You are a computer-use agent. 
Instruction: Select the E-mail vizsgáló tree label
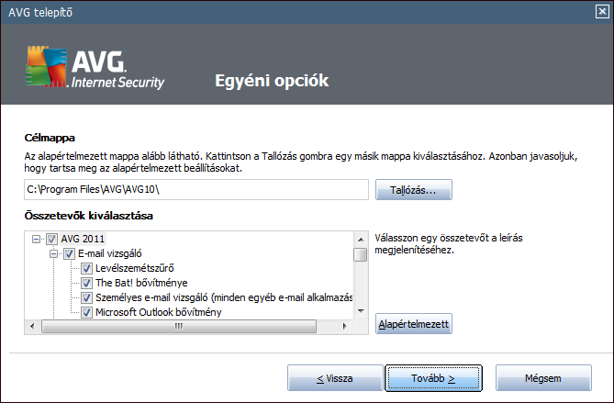click(x=110, y=253)
